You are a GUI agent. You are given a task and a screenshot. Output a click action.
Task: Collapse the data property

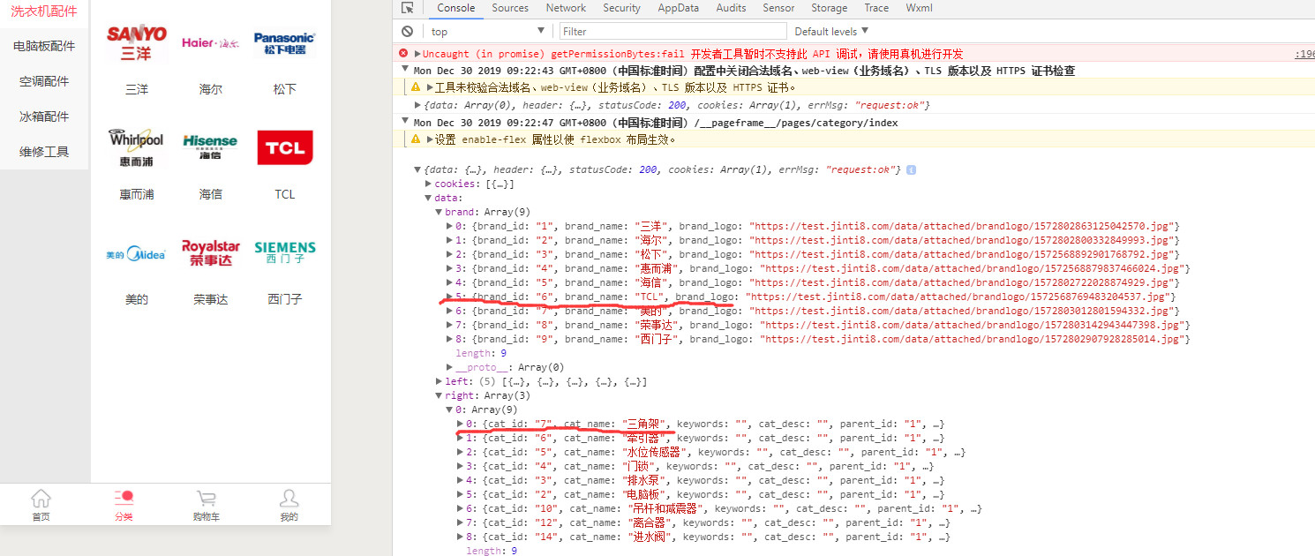tap(429, 198)
